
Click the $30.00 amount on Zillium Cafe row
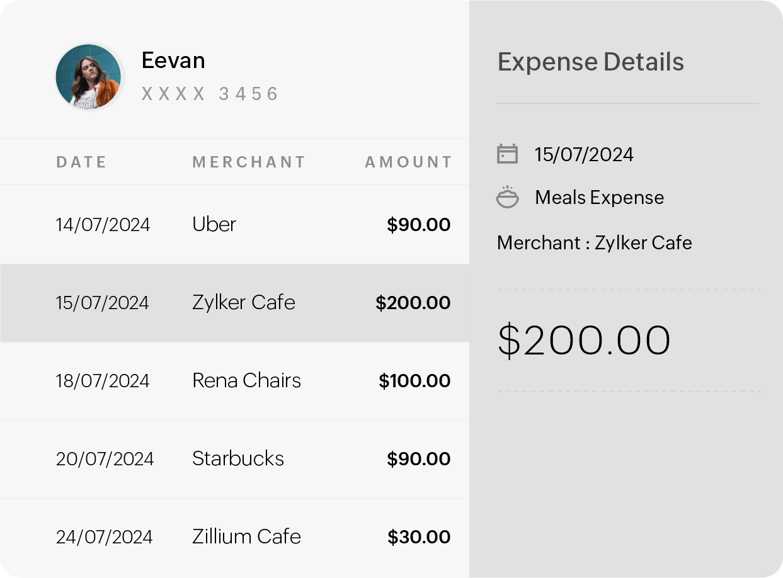click(x=420, y=536)
